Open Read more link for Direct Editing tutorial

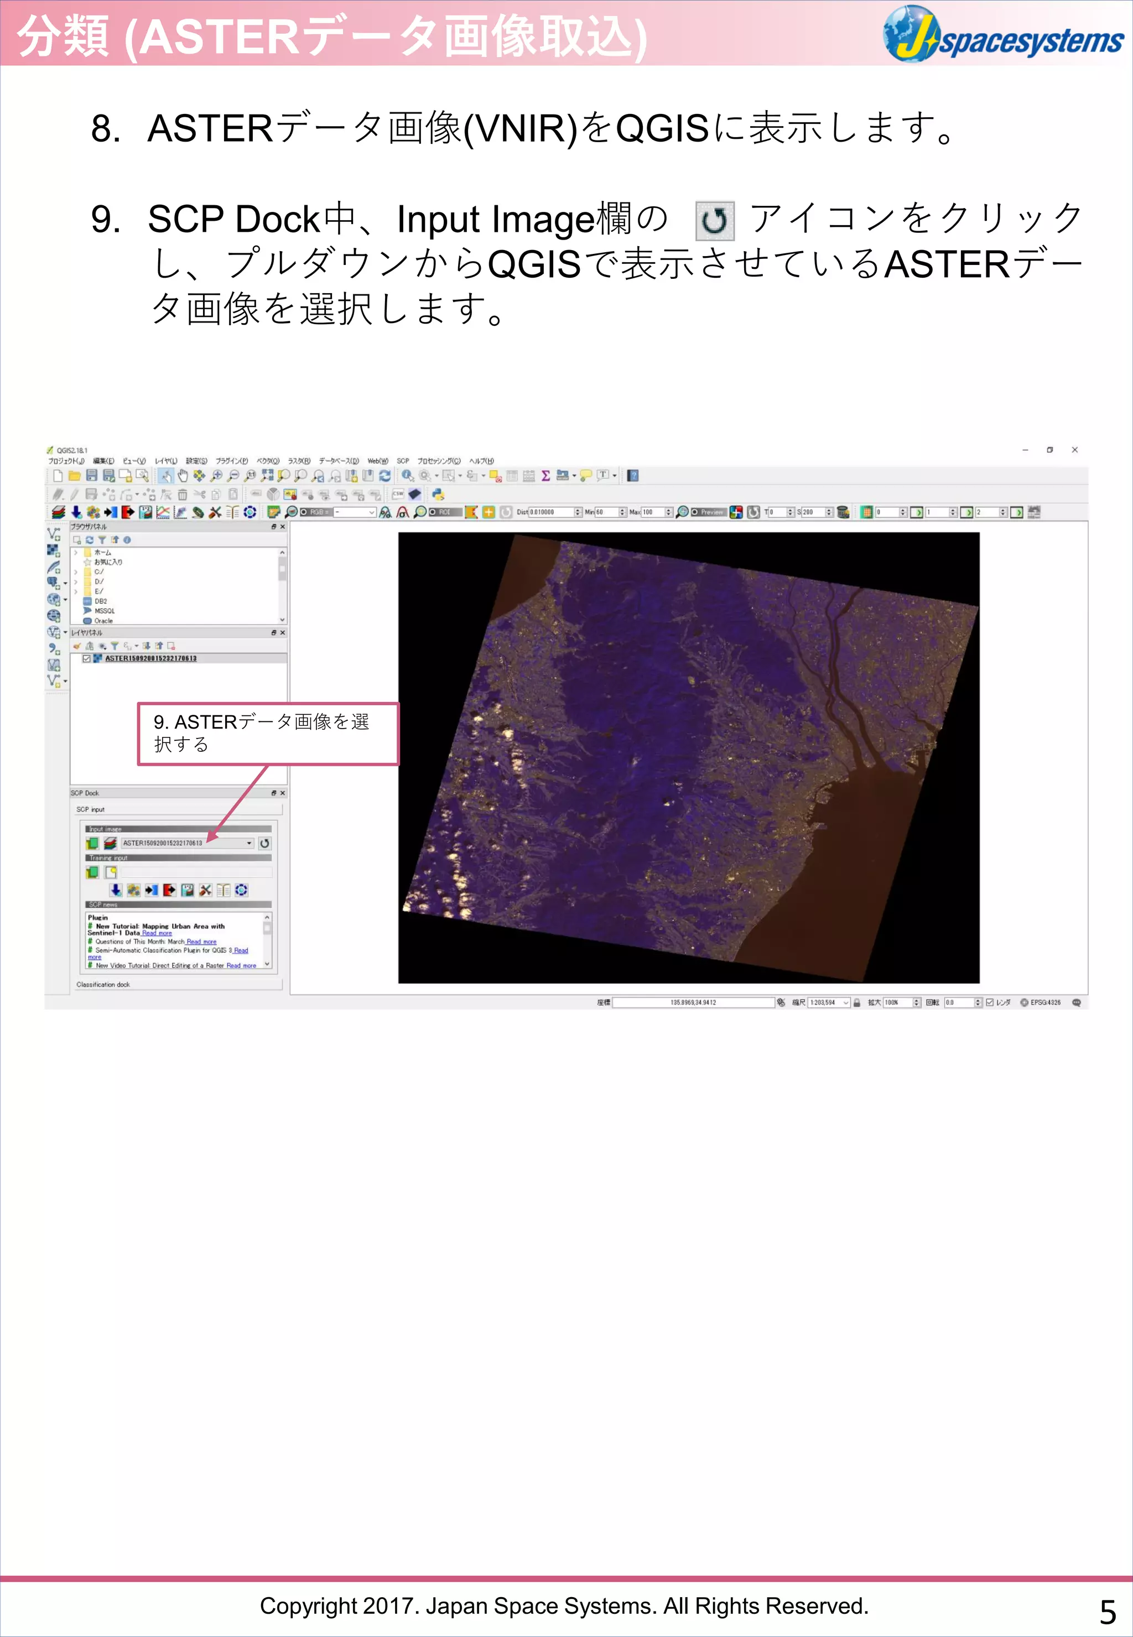(241, 965)
